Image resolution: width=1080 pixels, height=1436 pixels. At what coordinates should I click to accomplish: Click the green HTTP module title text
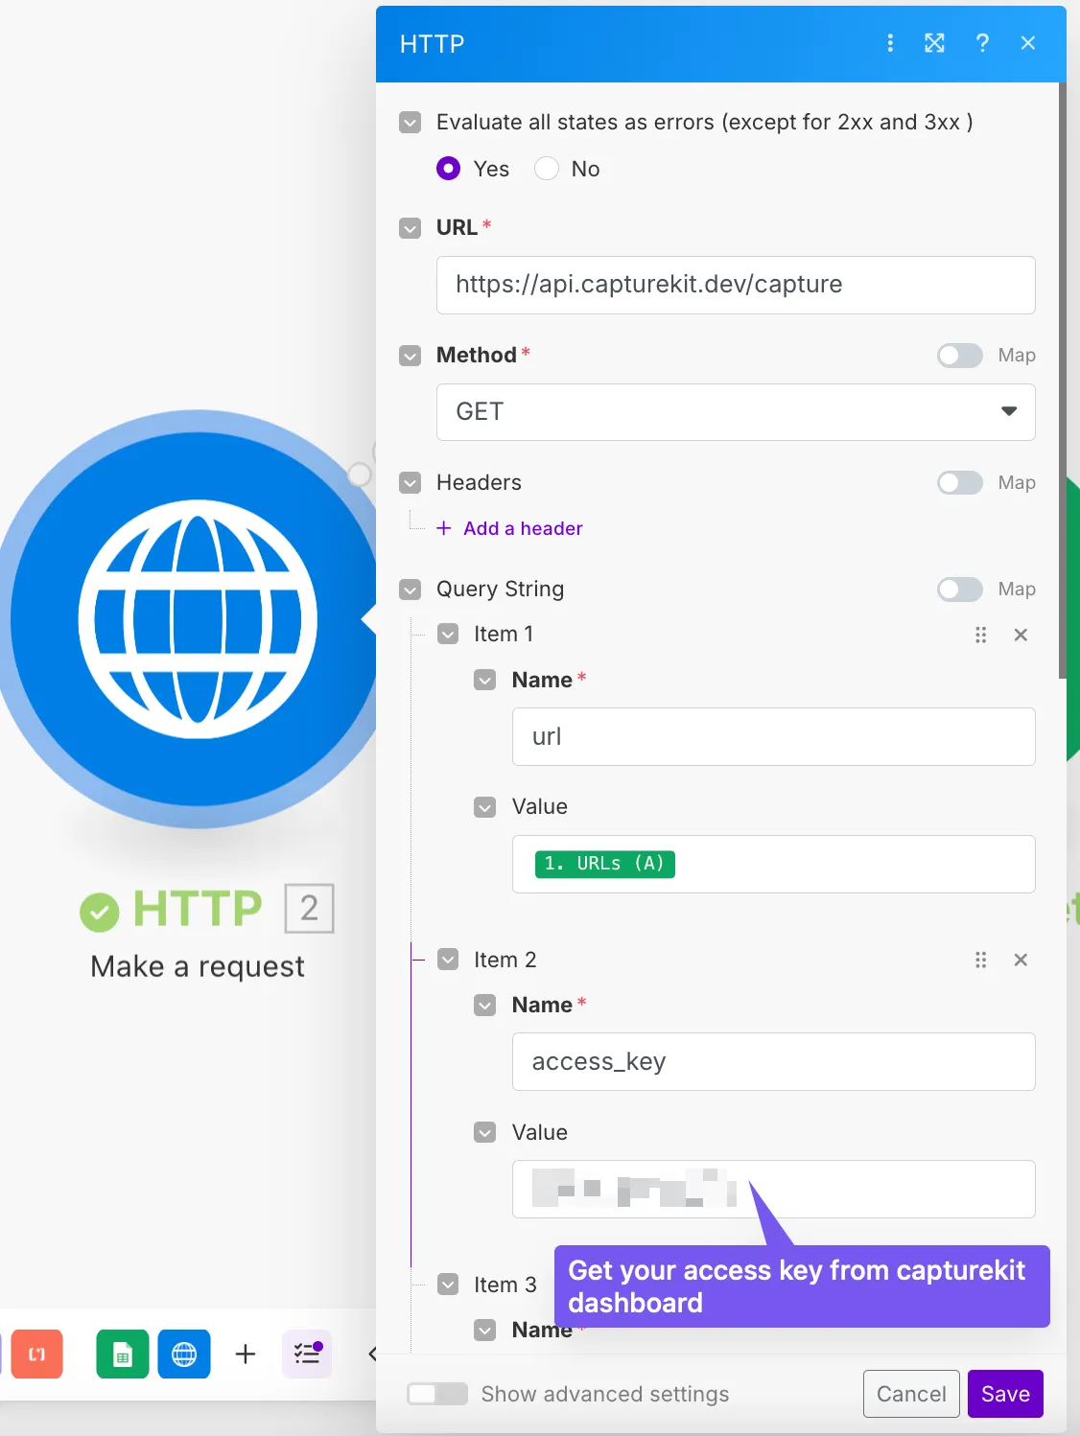click(x=197, y=909)
